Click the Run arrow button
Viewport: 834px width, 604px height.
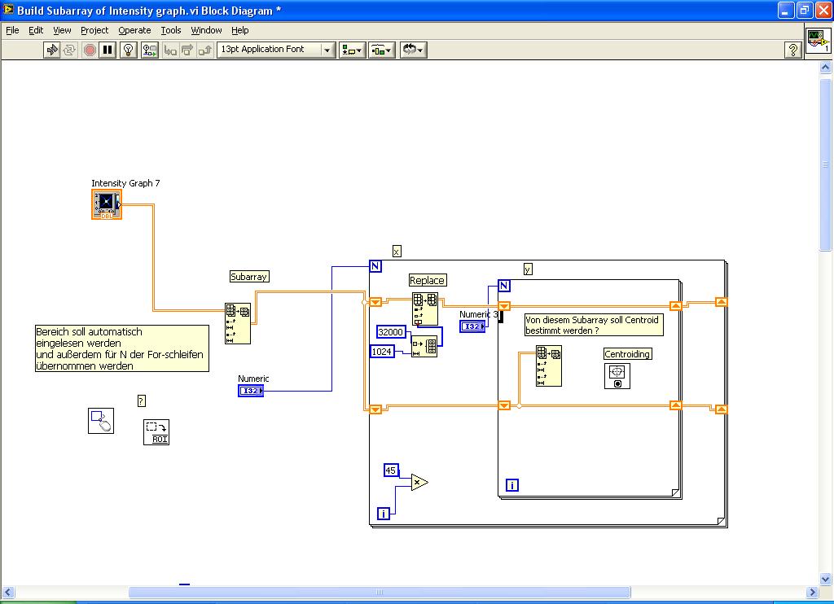click(52, 50)
